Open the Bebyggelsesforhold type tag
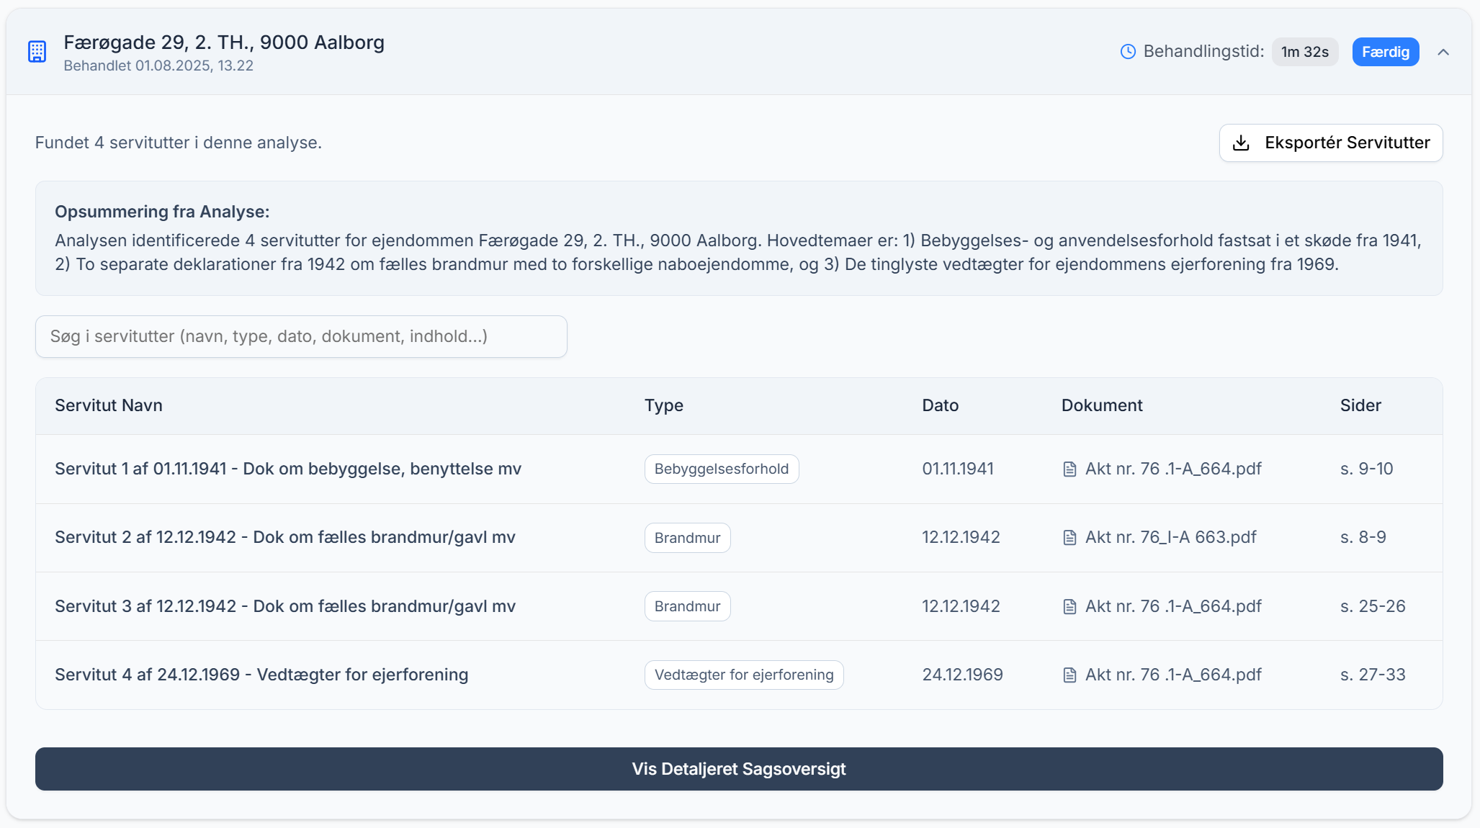Viewport: 1480px width, 828px height. [x=721, y=468]
